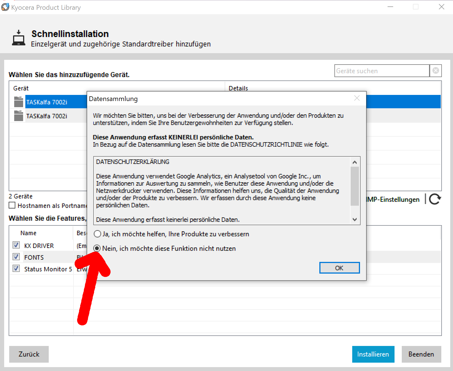Click the refresh device list icon
The height and width of the screenshot is (371, 453).
[435, 199]
